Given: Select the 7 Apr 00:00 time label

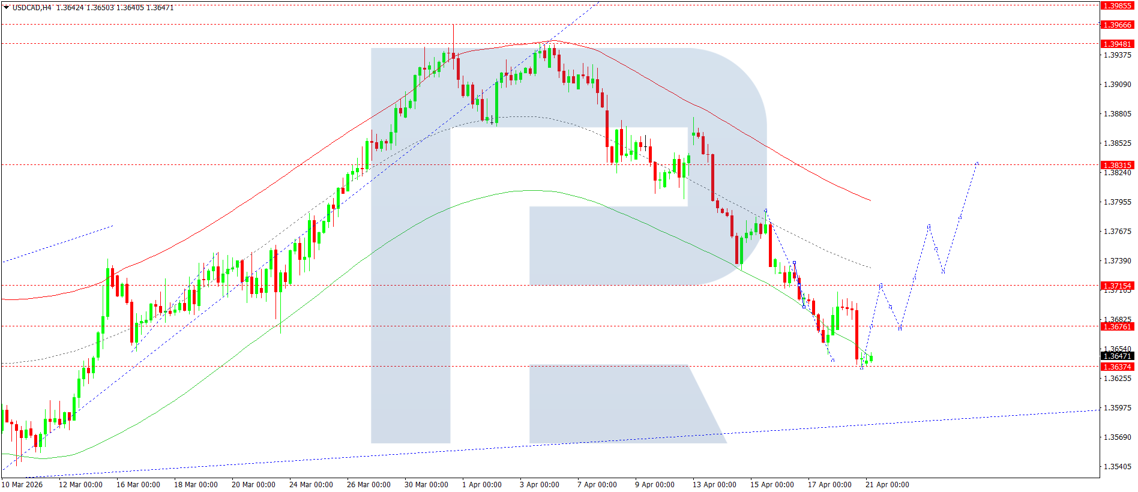Looking at the screenshot, I should pyautogui.click(x=597, y=485).
